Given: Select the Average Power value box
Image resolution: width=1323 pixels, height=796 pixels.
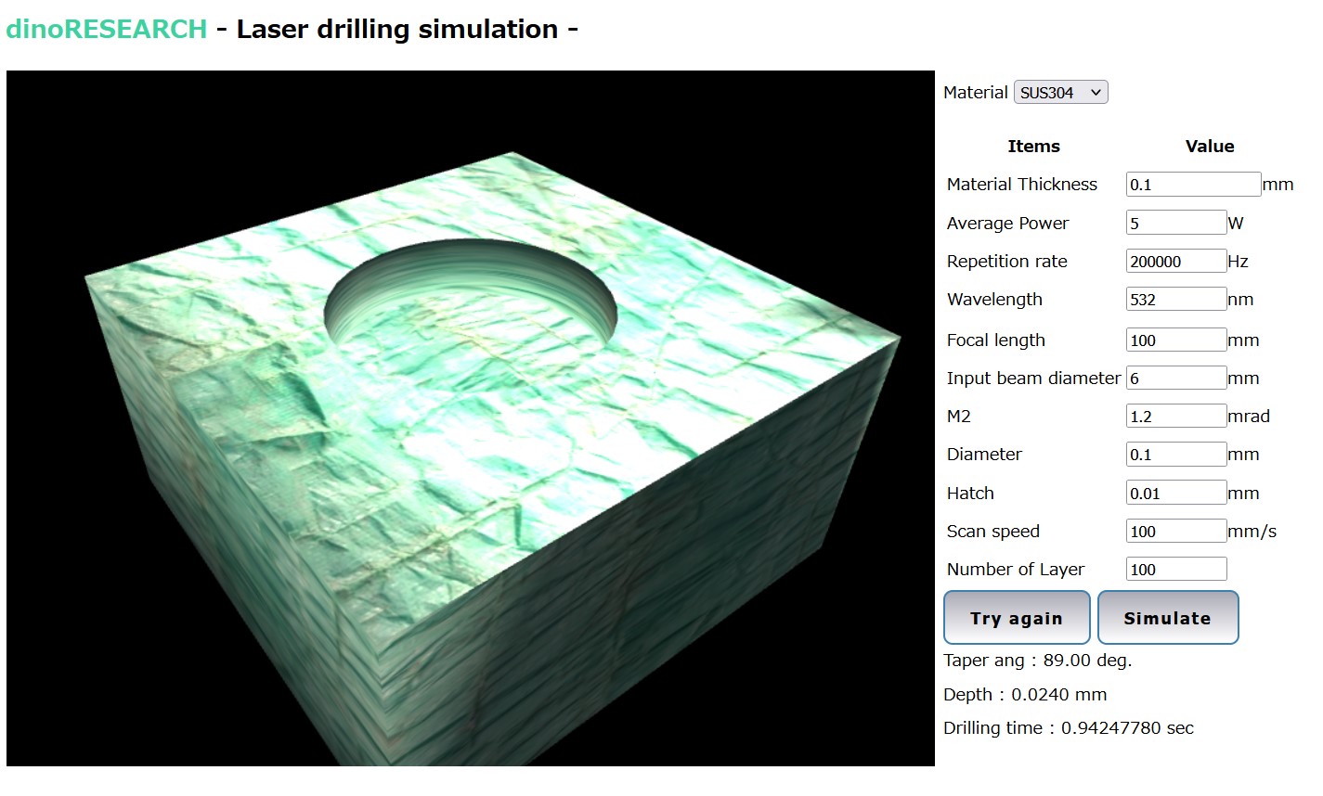Looking at the screenshot, I should point(1175,223).
